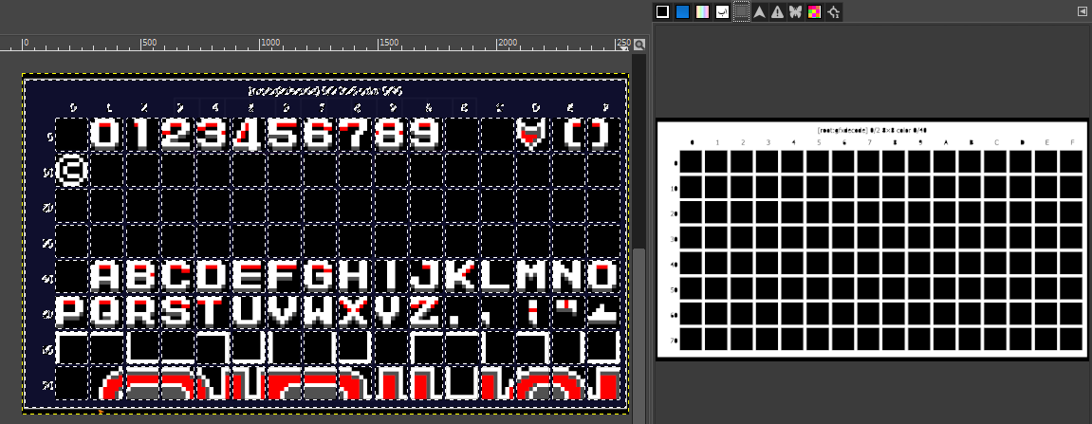
Task: Open the Sample Points crosshair tab
Action: click(833, 11)
